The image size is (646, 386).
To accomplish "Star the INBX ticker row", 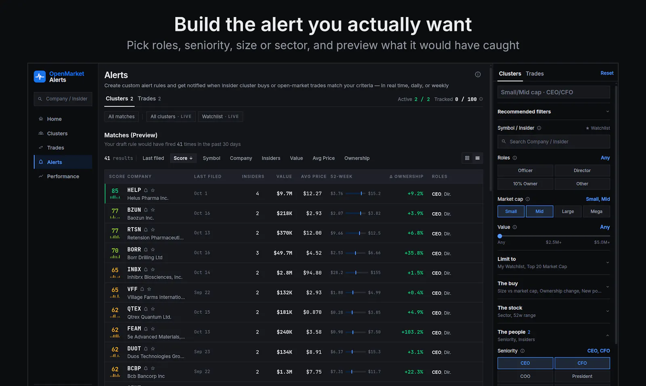I will pyautogui.click(x=153, y=269).
